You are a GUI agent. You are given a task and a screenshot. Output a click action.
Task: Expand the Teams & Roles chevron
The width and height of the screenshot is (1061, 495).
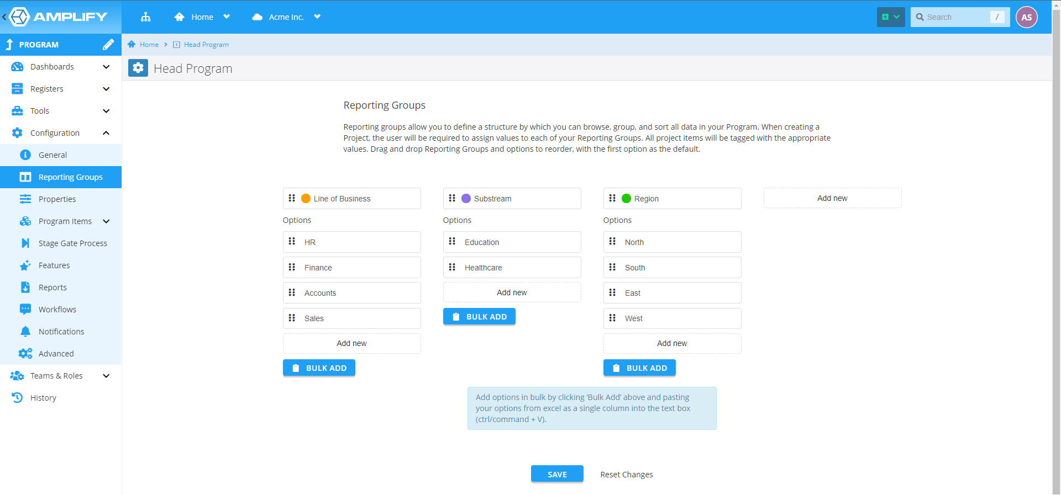point(106,376)
